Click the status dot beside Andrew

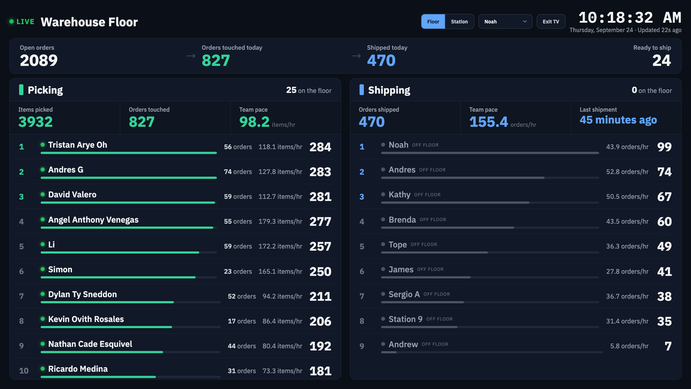point(383,344)
